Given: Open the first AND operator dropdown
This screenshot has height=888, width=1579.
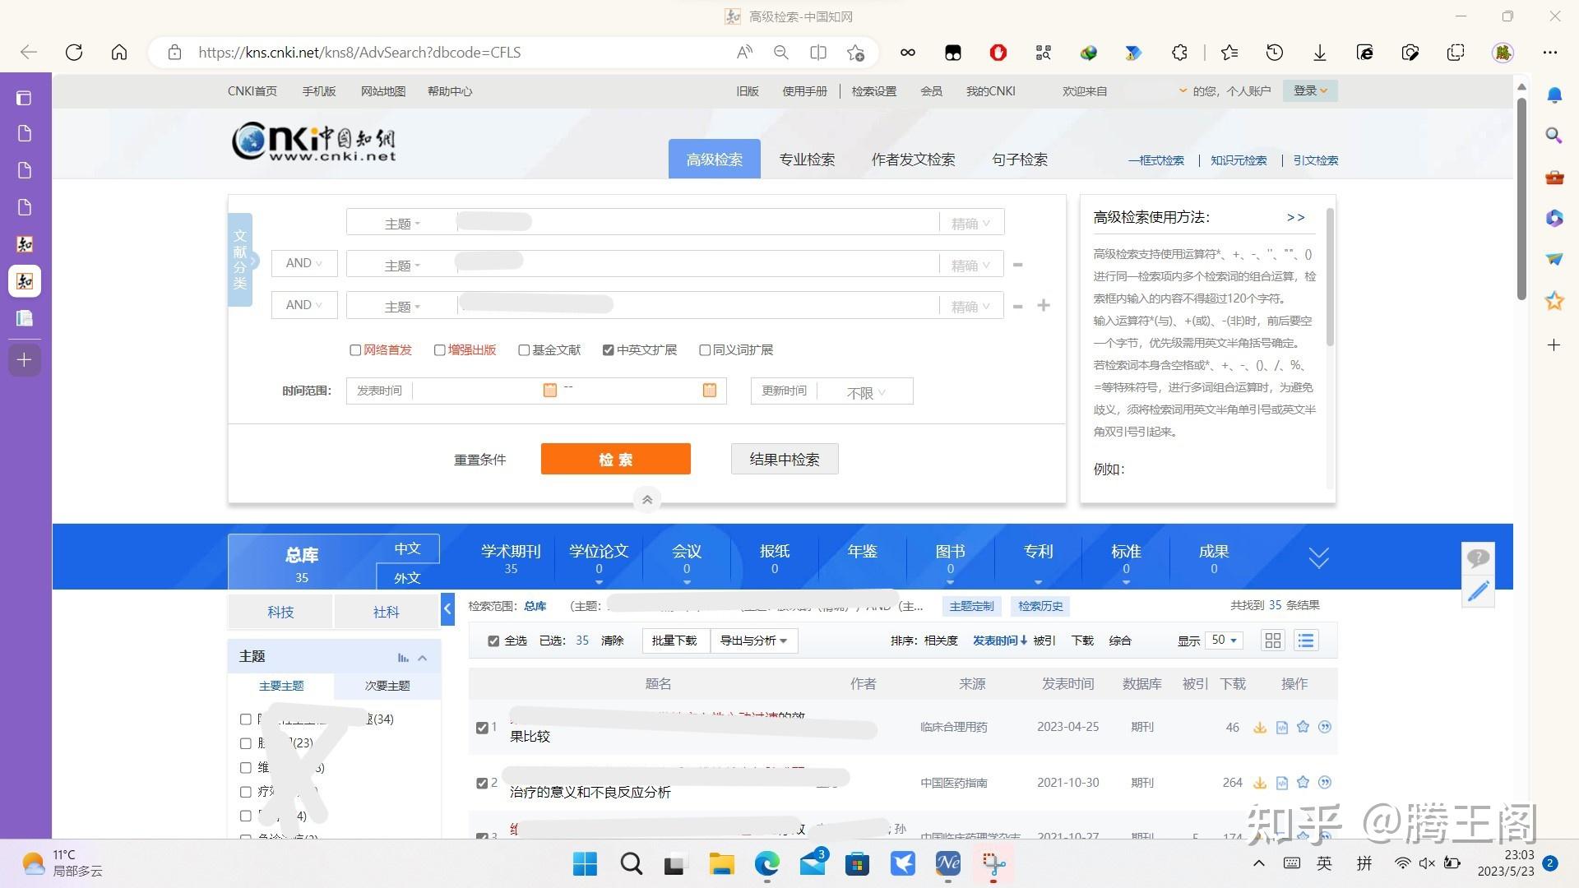Looking at the screenshot, I should pyautogui.click(x=304, y=263).
